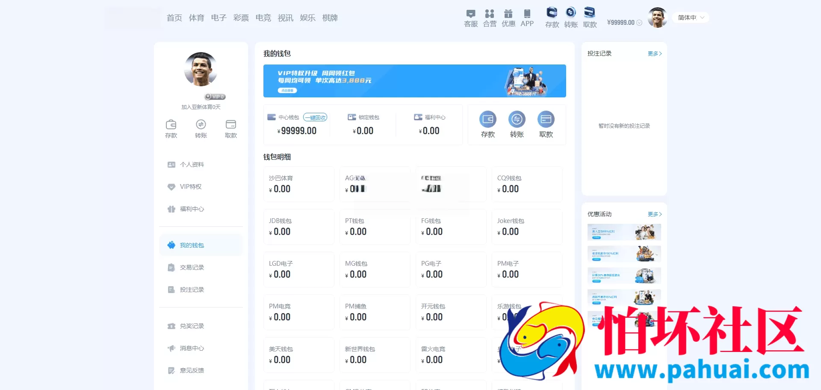Click round blue 取款 button in wallet panel
821x390 pixels.
(x=546, y=119)
